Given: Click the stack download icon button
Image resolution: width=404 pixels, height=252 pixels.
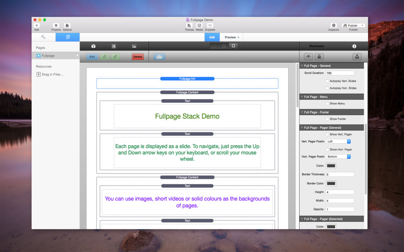Looking at the screenshot, I should (357, 57).
